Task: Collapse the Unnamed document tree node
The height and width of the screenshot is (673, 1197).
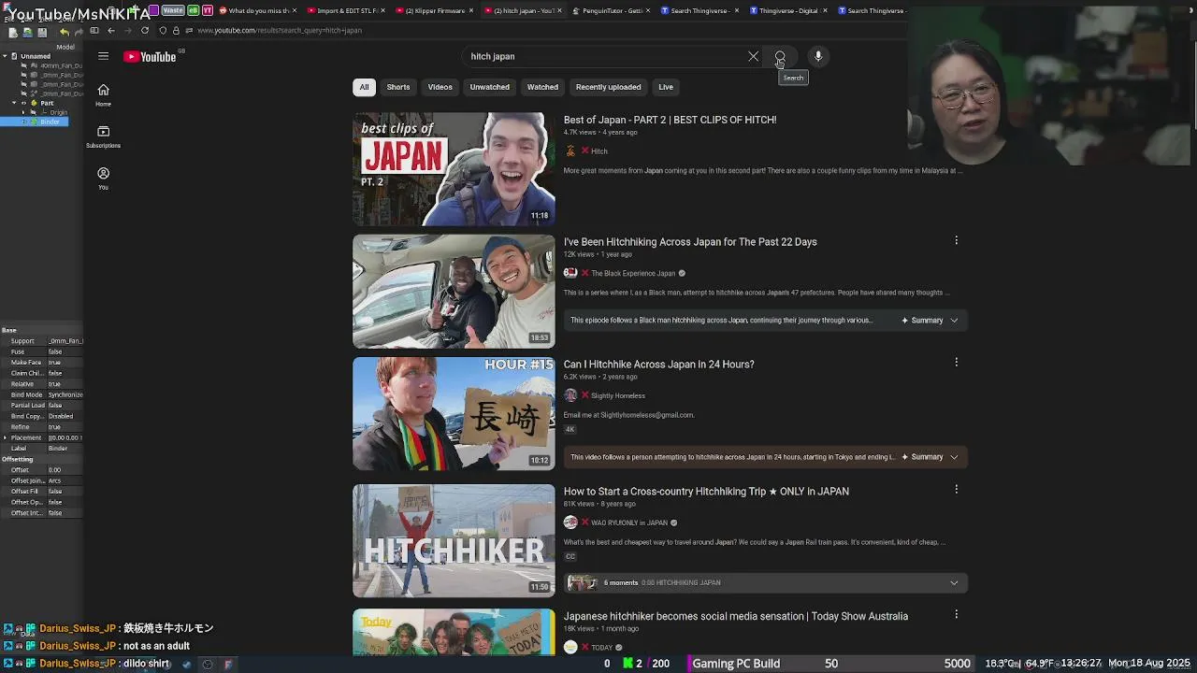Action: tap(5, 56)
